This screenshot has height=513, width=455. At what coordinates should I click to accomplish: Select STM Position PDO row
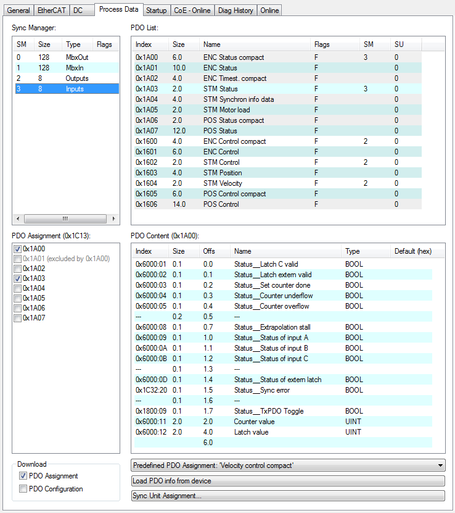277,172
